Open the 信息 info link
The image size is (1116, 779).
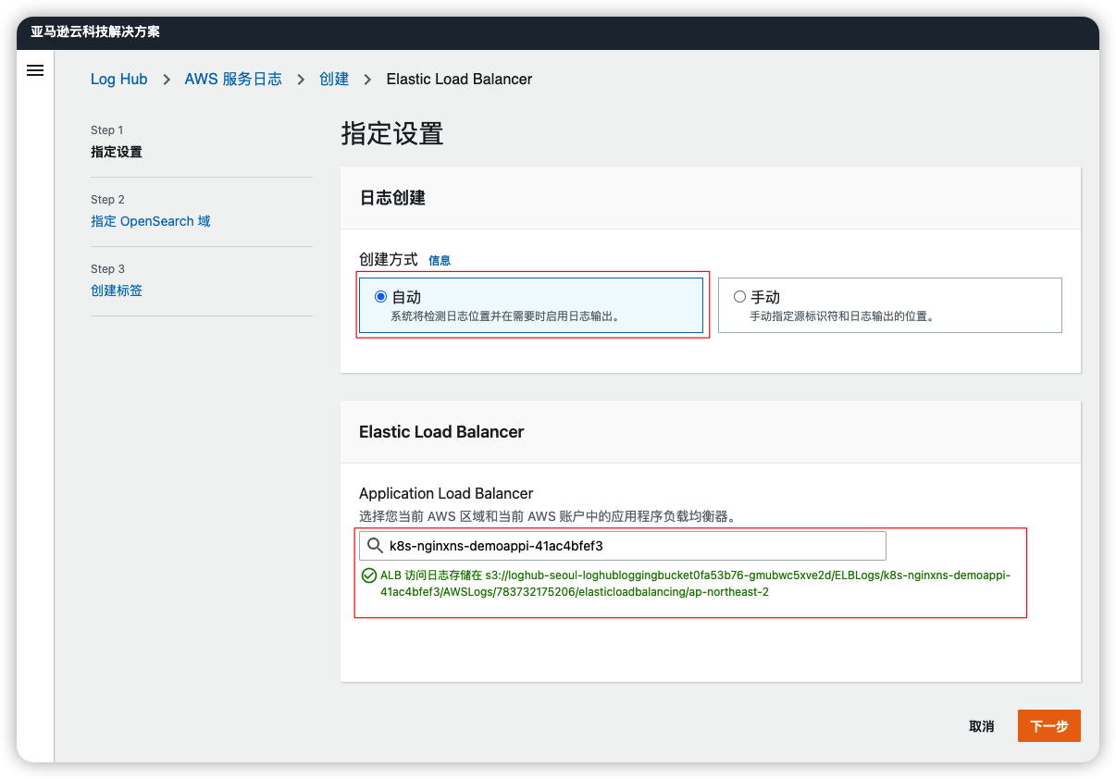pyautogui.click(x=440, y=261)
